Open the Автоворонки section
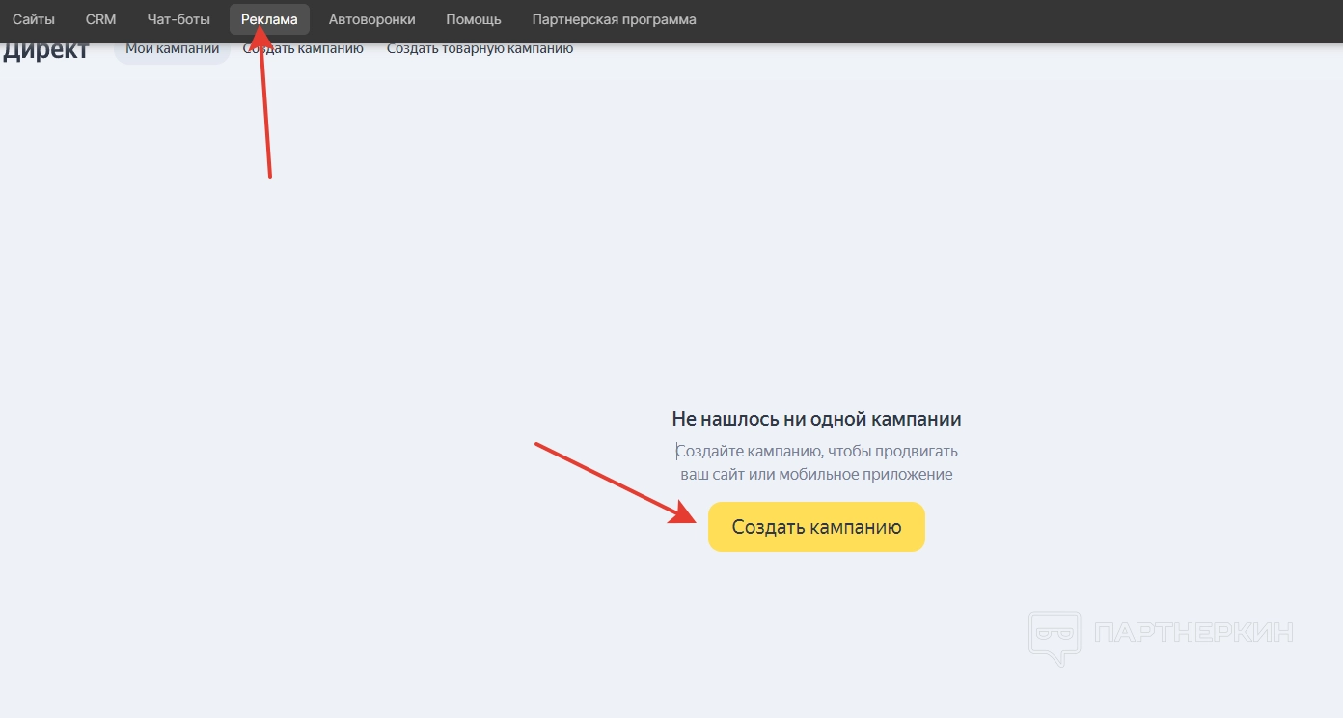This screenshot has width=1343, height=718. click(x=371, y=19)
